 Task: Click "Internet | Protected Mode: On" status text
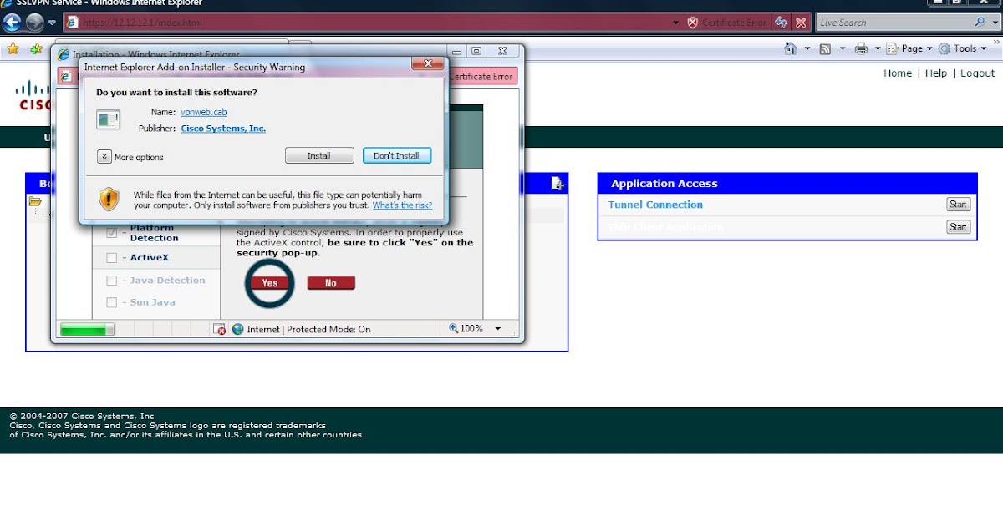coord(308,330)
